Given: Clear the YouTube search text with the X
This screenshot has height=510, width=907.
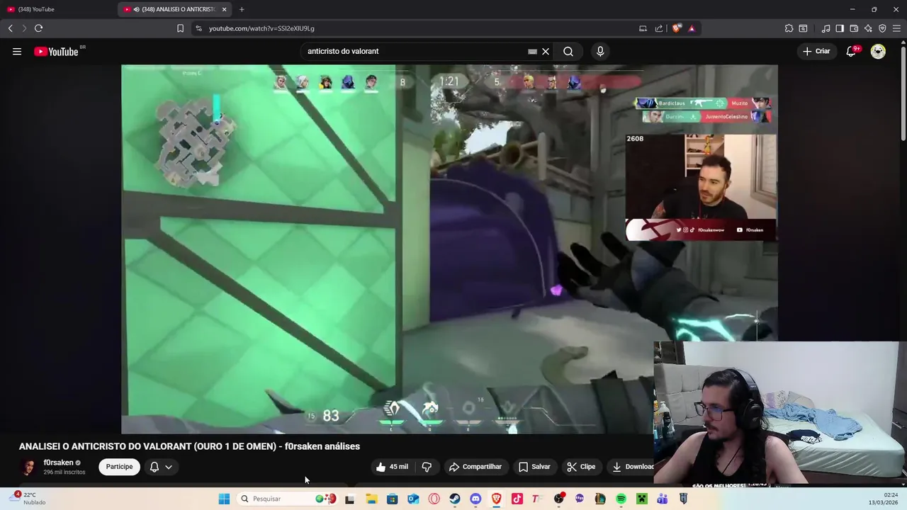Looking at the screenshot, I should pyautogui.click(x=546, y=51).
